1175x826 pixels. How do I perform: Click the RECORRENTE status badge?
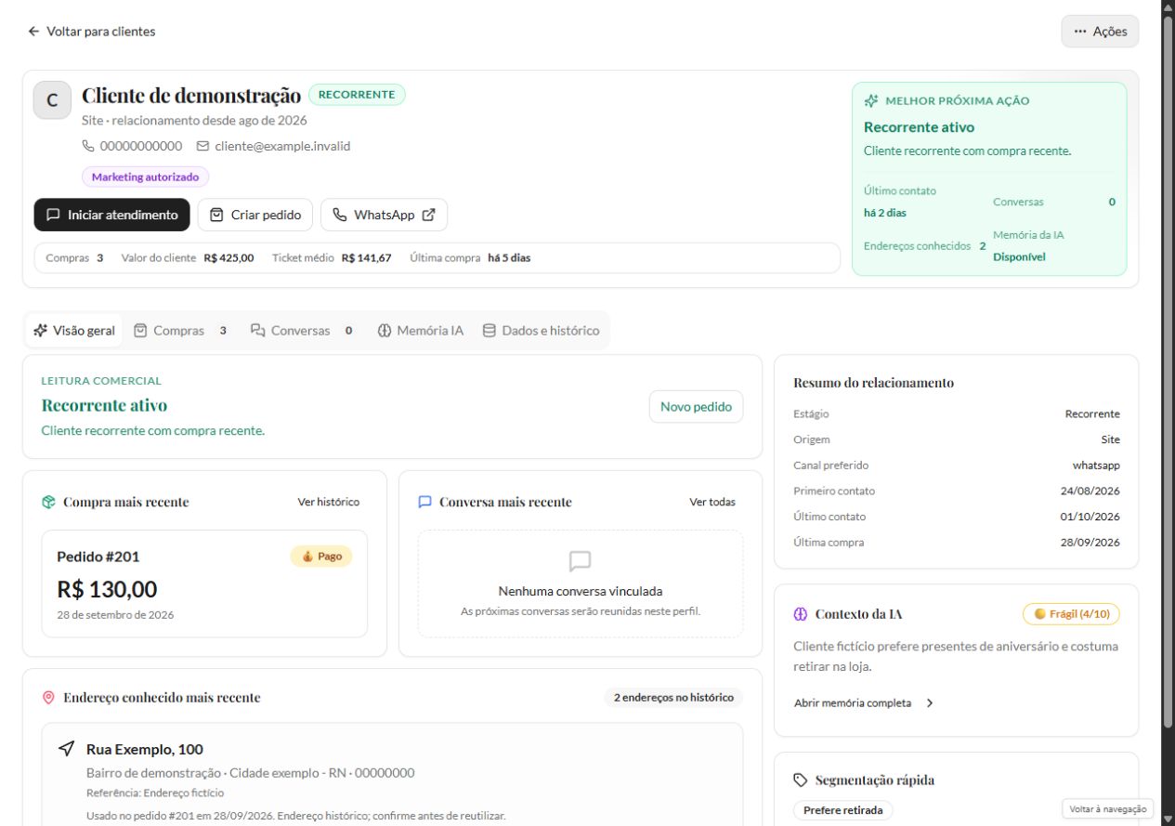(x=357, y=94)
